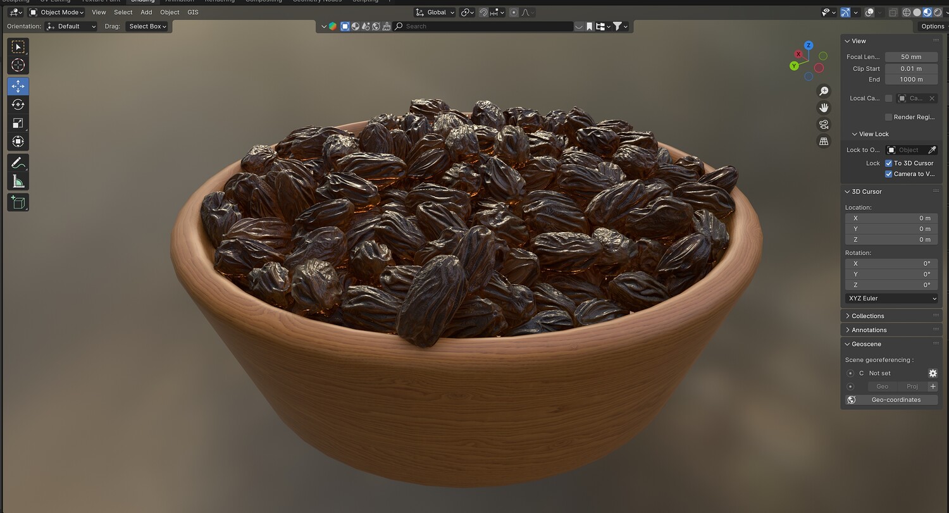Open the Add menu
949x513 pixels.
point(146,12)
